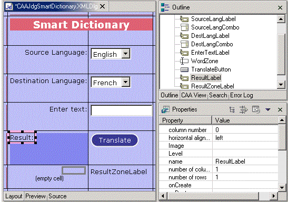Image resolution: width=288 pixels, height=202 pixels.
Task: Open the Source Language English combo arrow
Action: tap(126, 54)
